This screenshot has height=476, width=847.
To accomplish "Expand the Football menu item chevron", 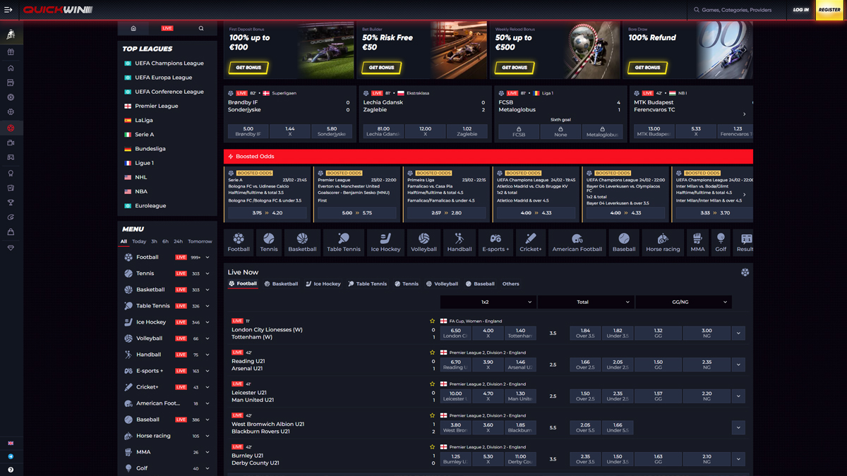I will coord(208,257).
